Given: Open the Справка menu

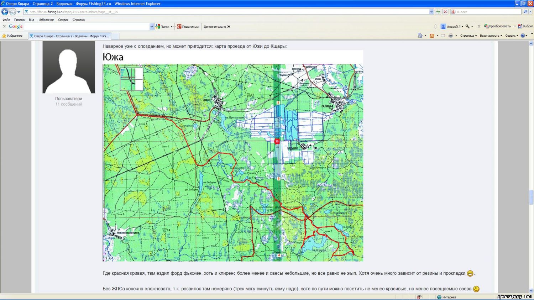Looking at the screenshot, I should tap(78, 20).
